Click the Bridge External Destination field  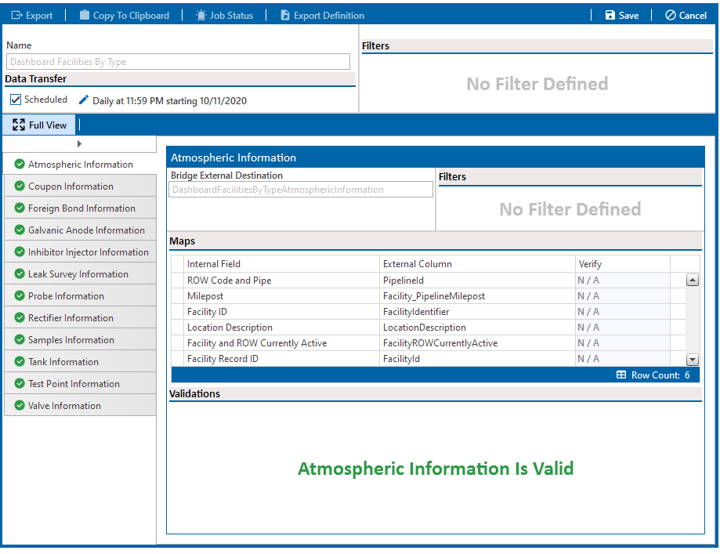tap(301, 190)
